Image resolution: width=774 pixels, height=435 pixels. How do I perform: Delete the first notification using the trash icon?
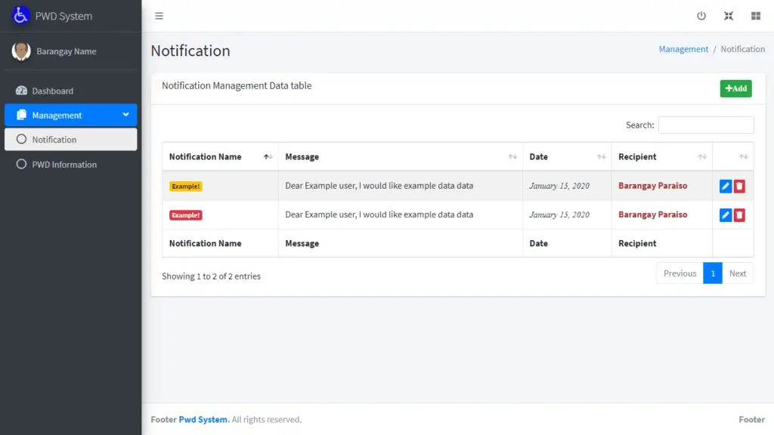(x=741, y=185)
